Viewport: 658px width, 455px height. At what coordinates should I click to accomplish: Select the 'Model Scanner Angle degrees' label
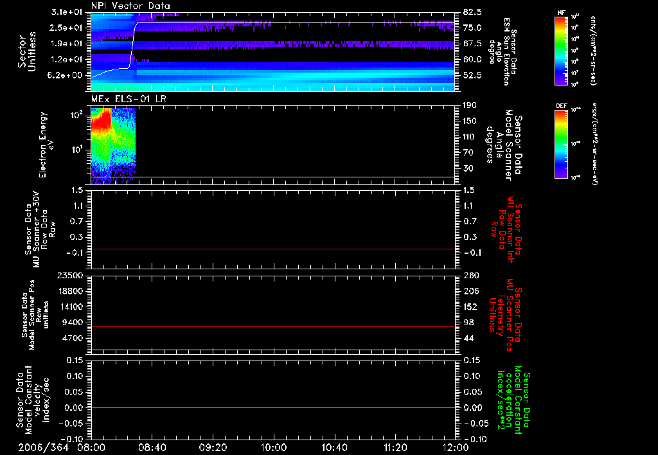click(x=504, y=145)
